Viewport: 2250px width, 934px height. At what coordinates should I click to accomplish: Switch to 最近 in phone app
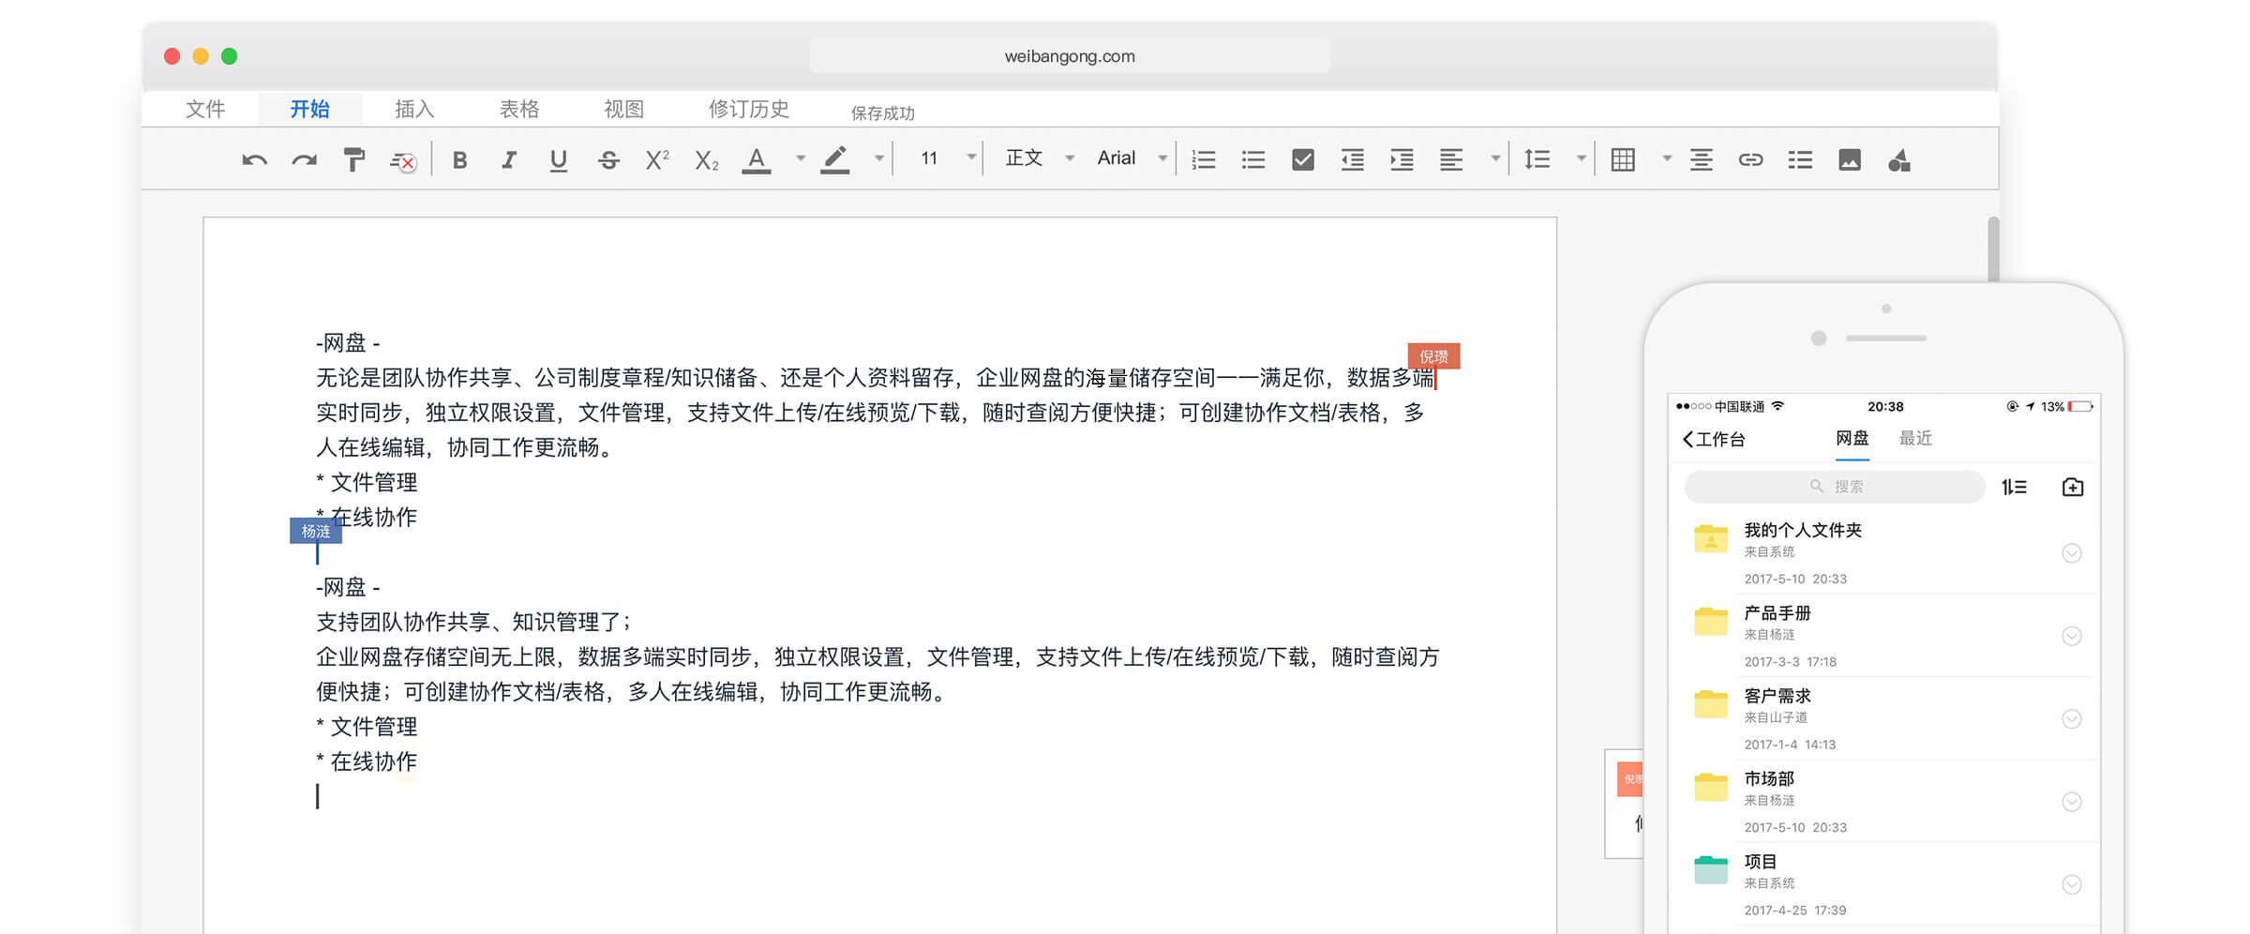tap(1914, 438)
